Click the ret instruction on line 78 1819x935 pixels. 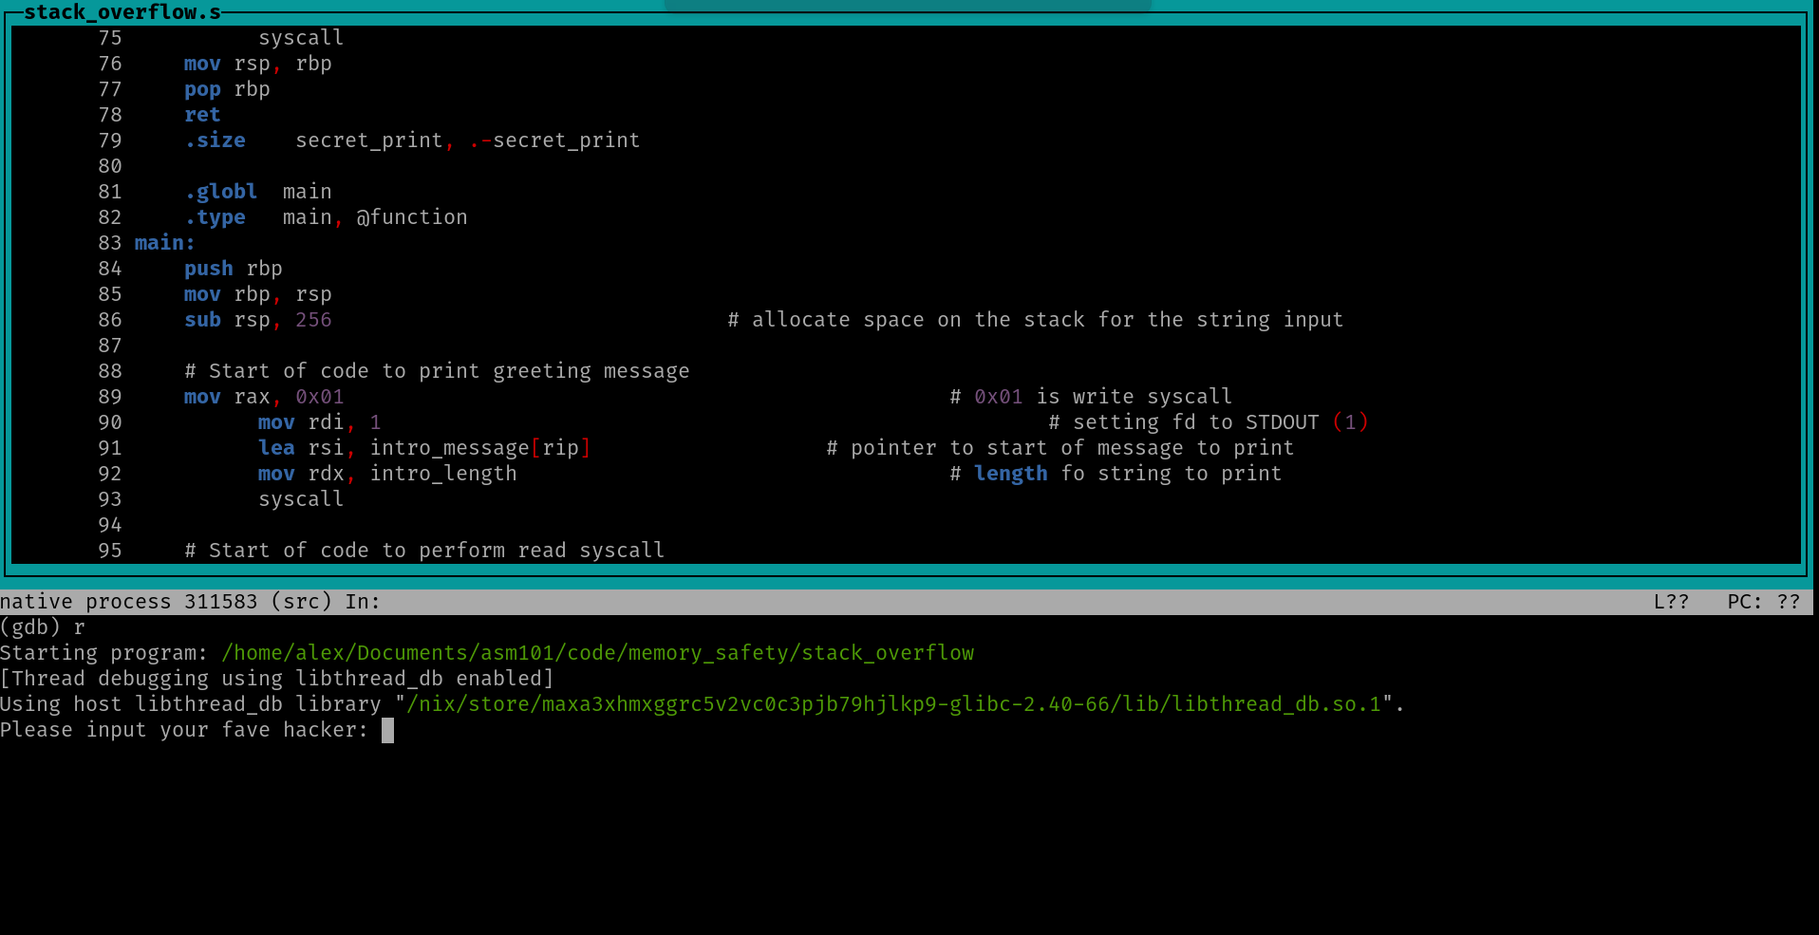[201, 114]
